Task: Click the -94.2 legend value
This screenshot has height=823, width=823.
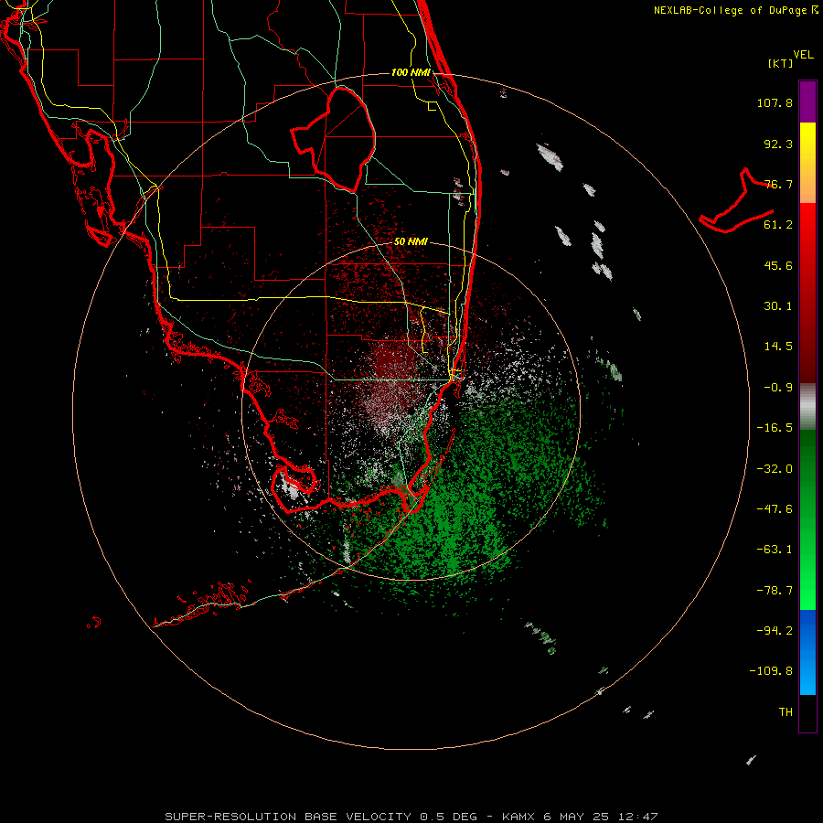Action: click(775, 630)
